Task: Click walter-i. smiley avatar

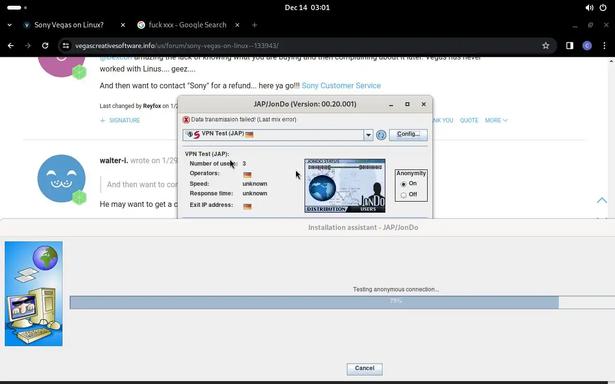Action: point(61,179)
